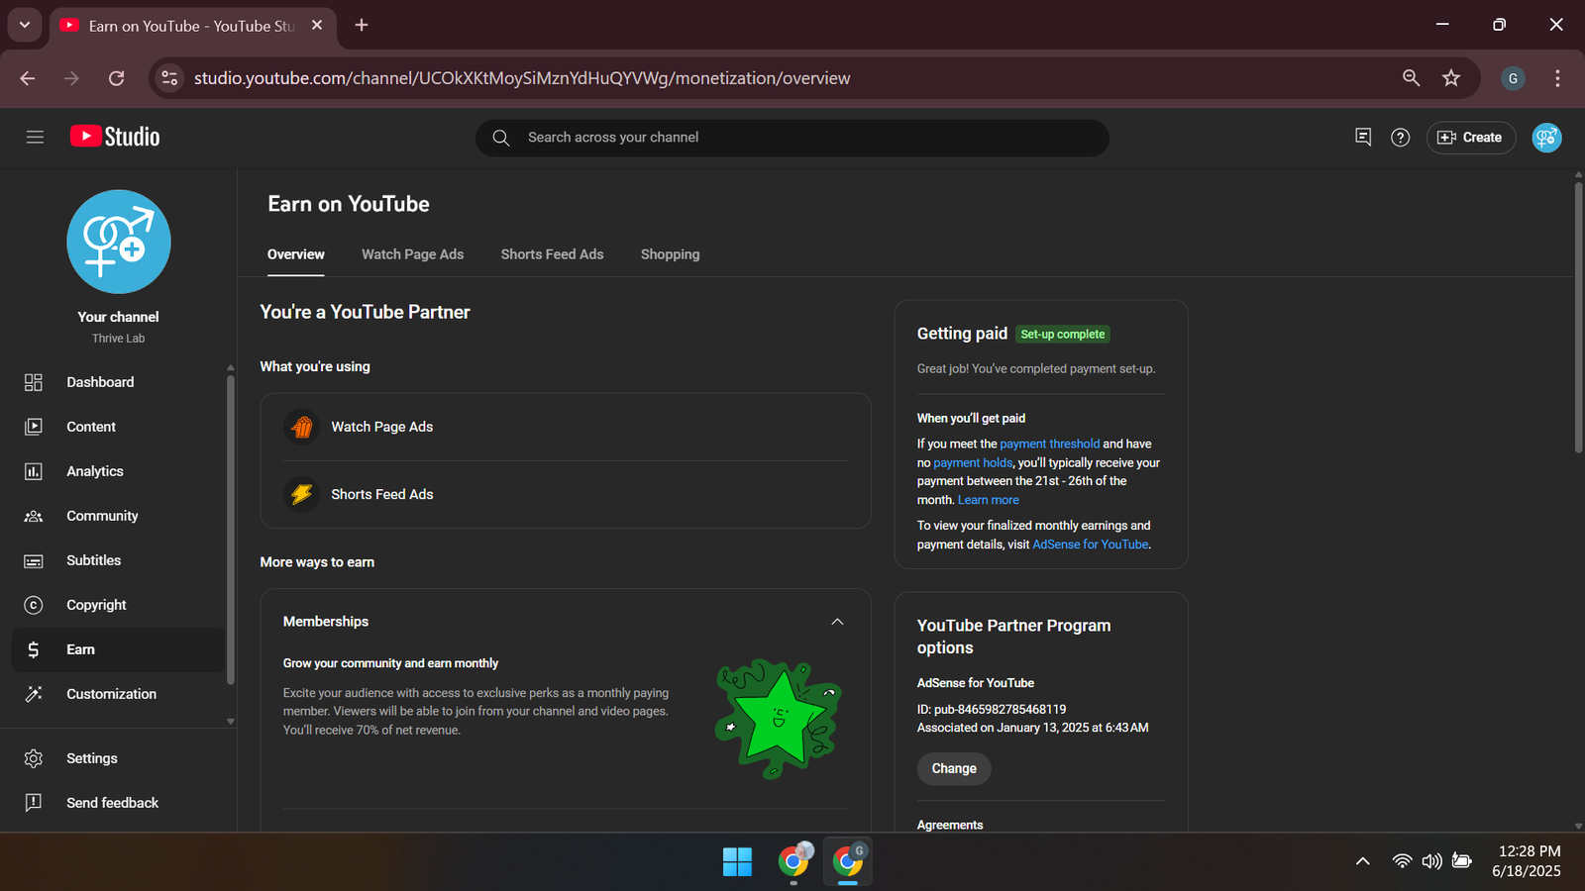Click the Watch Page Ads row icon

pos(302,427)
